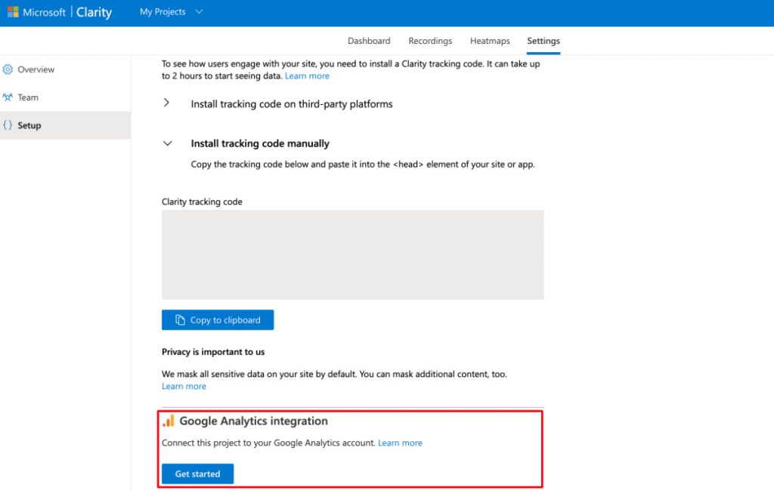Select Setup in the sidebar
The height and width of the screenshot is (491, 774).
click(65, 125)
